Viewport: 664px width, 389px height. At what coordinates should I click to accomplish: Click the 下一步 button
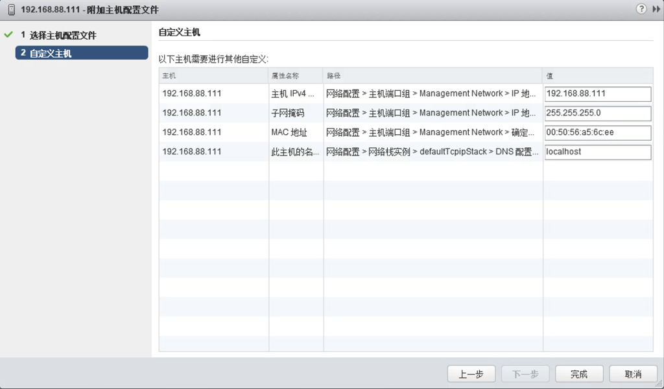525,374
